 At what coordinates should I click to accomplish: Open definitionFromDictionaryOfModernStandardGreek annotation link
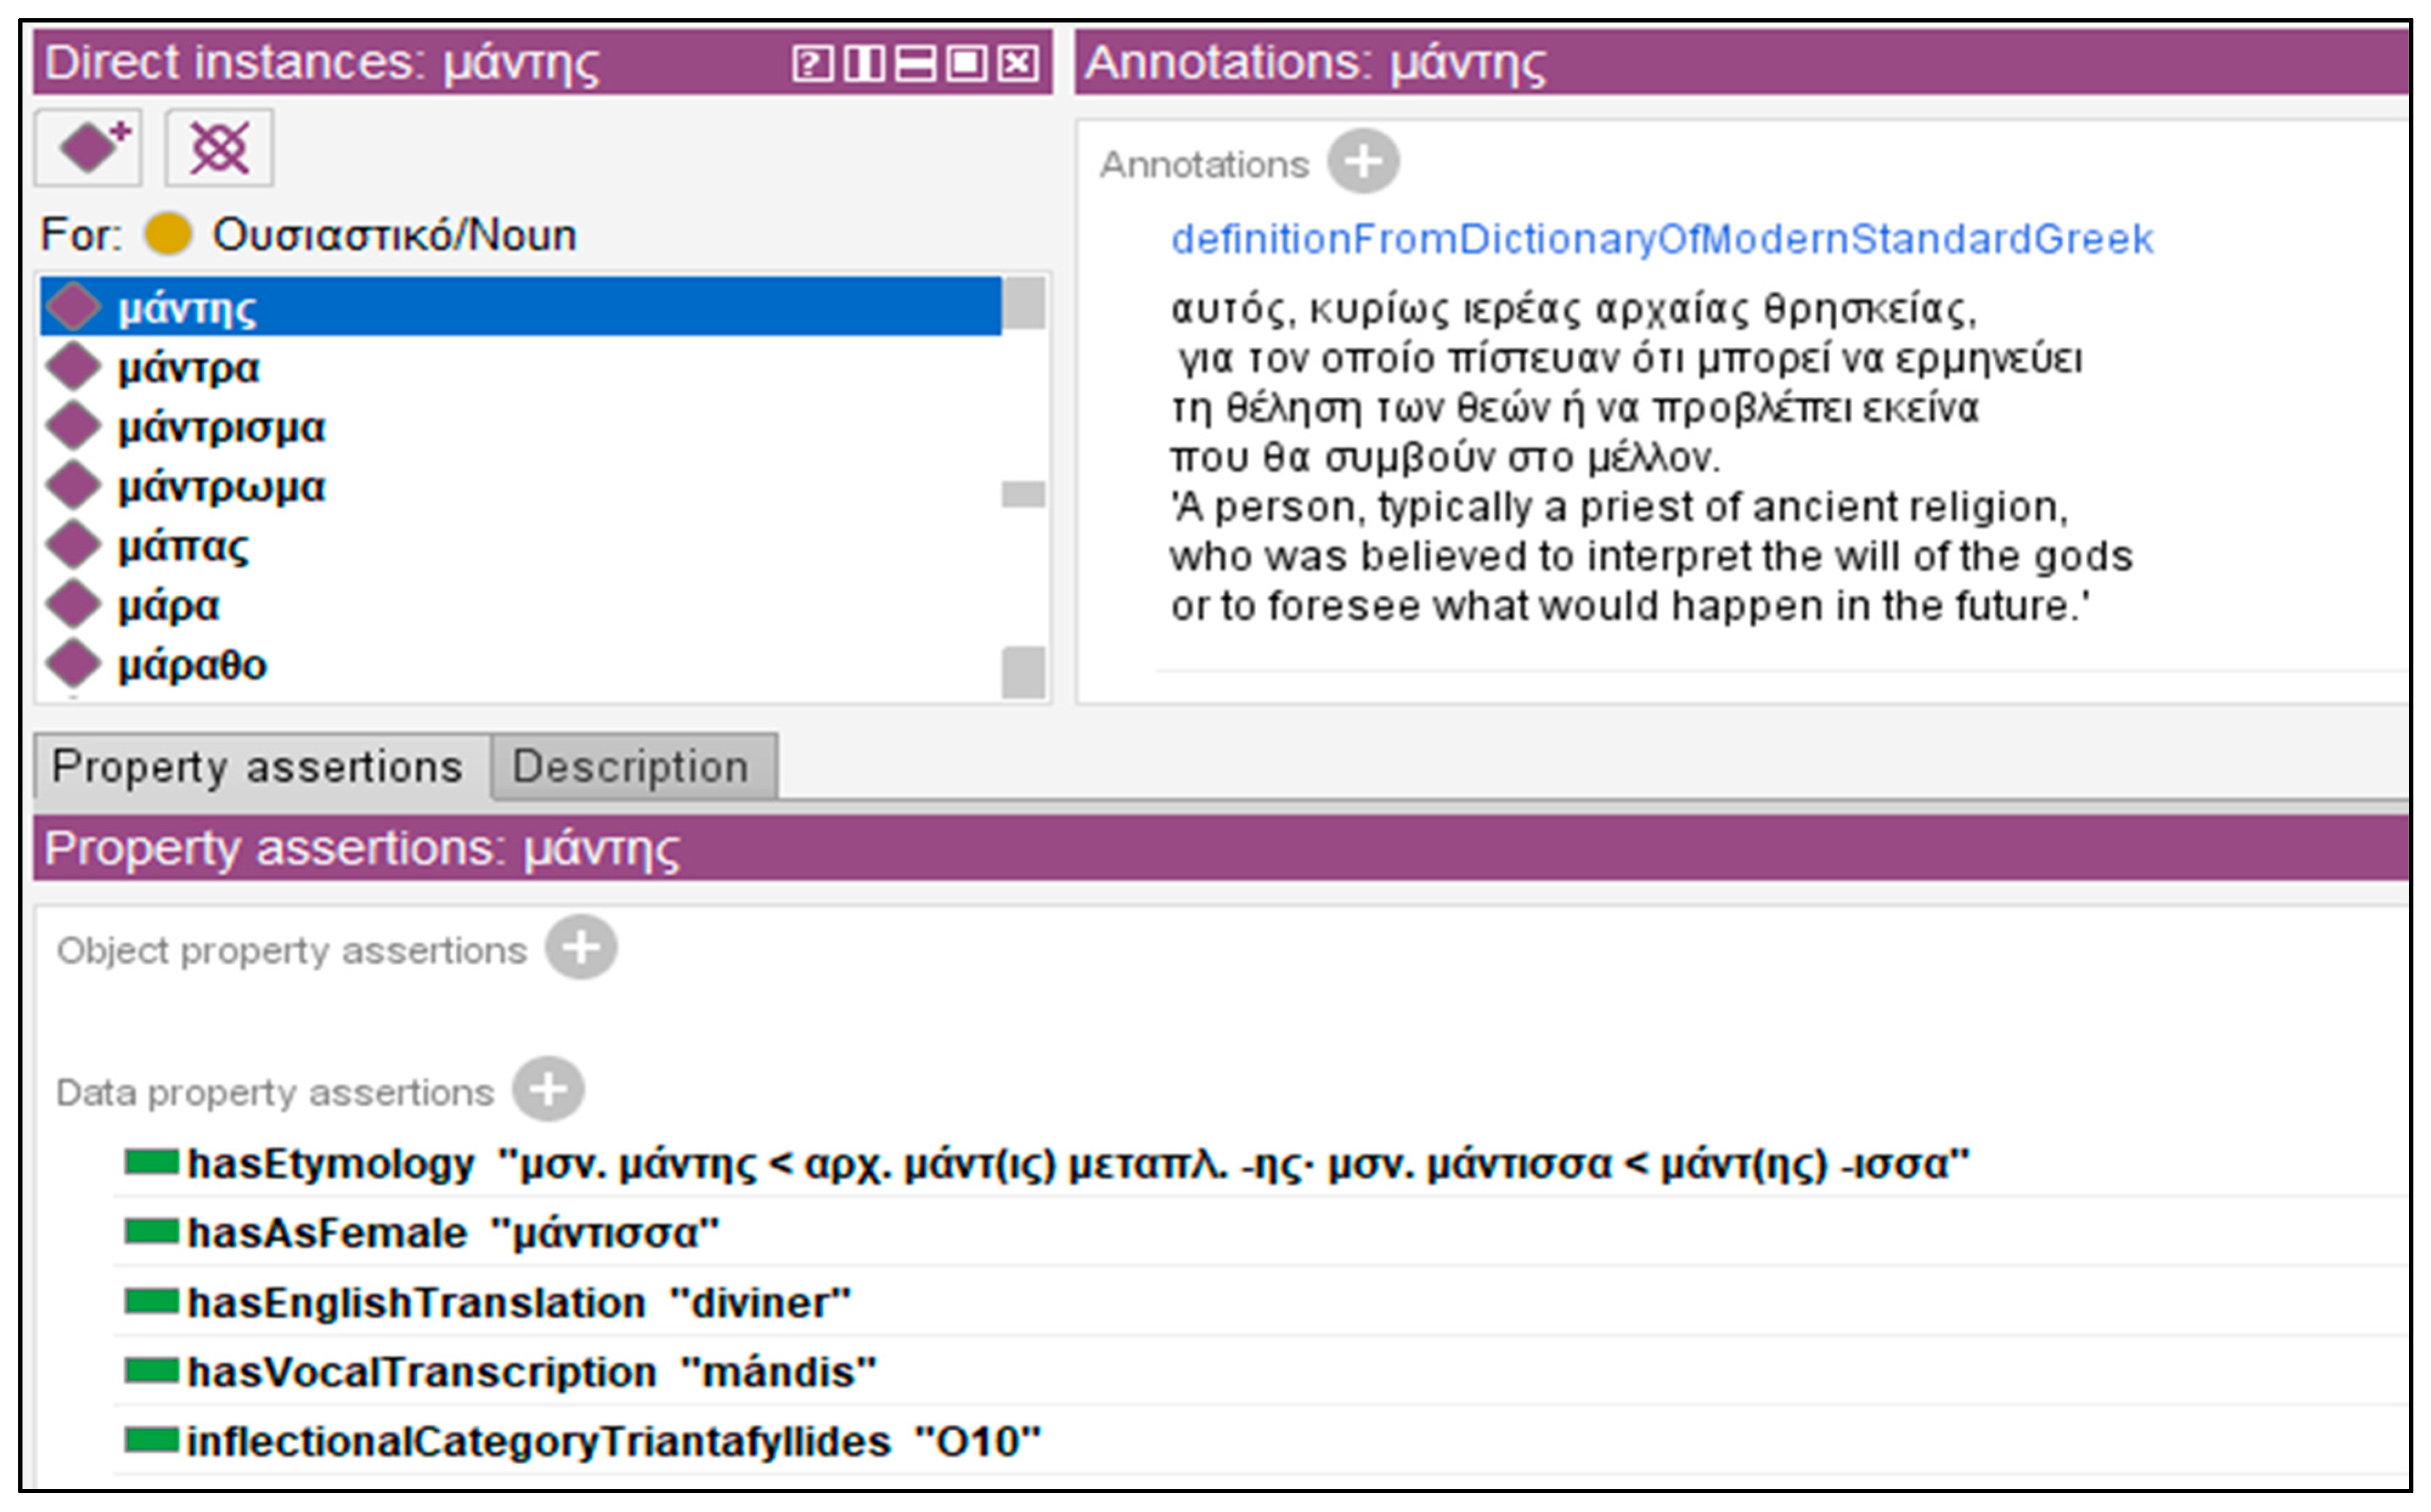1661,239
